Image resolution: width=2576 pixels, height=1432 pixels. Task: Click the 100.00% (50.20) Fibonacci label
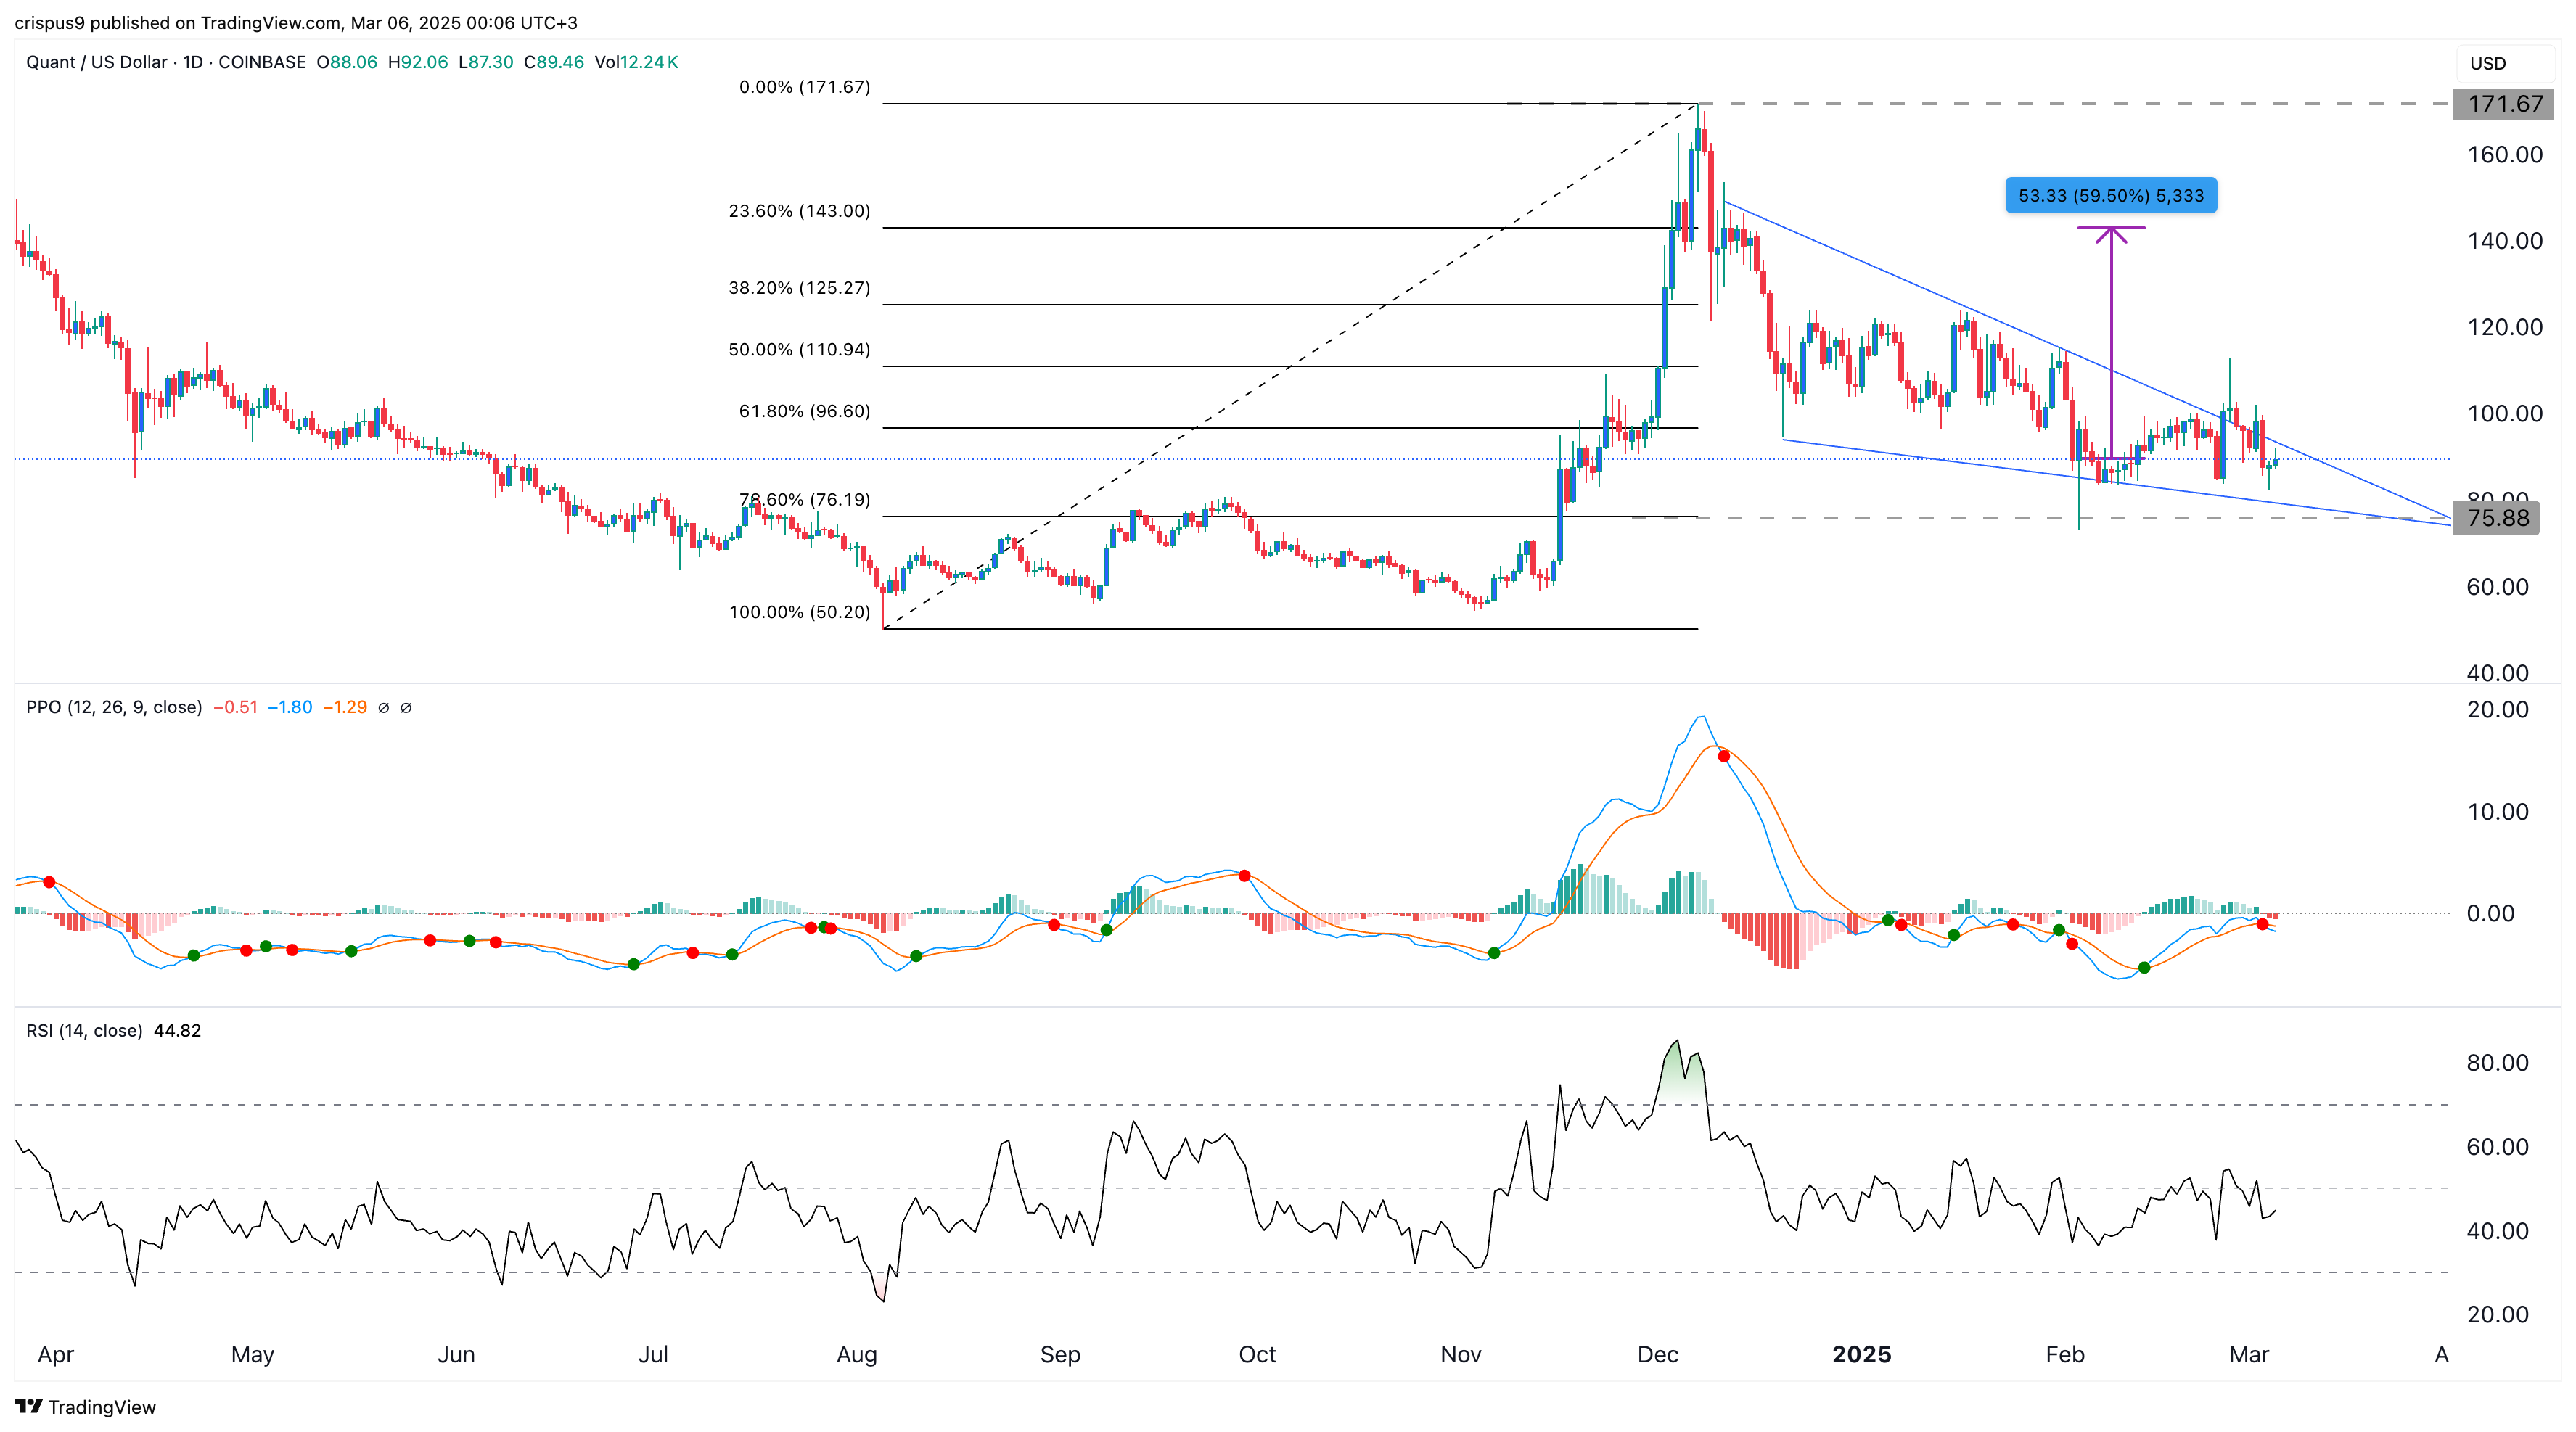coord(799,612)
